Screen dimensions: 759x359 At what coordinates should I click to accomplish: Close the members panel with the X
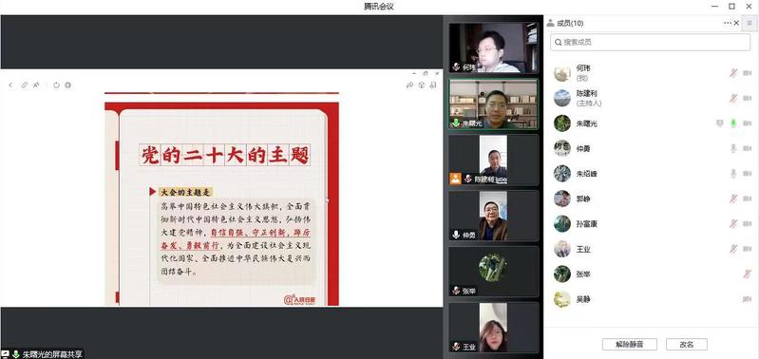(x=737, y=23)
